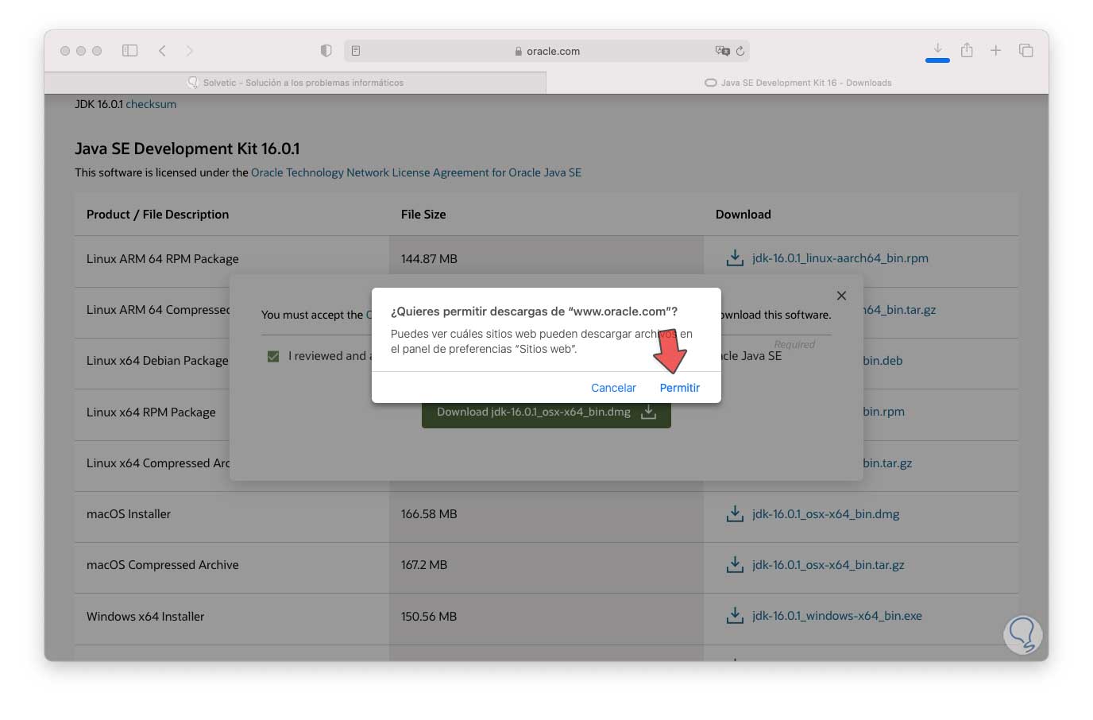Click the Download jdk-16.0.1_osx-x64_bin.dmg button
Screen dimensions: 1093x720
click(x=546, y=412)
